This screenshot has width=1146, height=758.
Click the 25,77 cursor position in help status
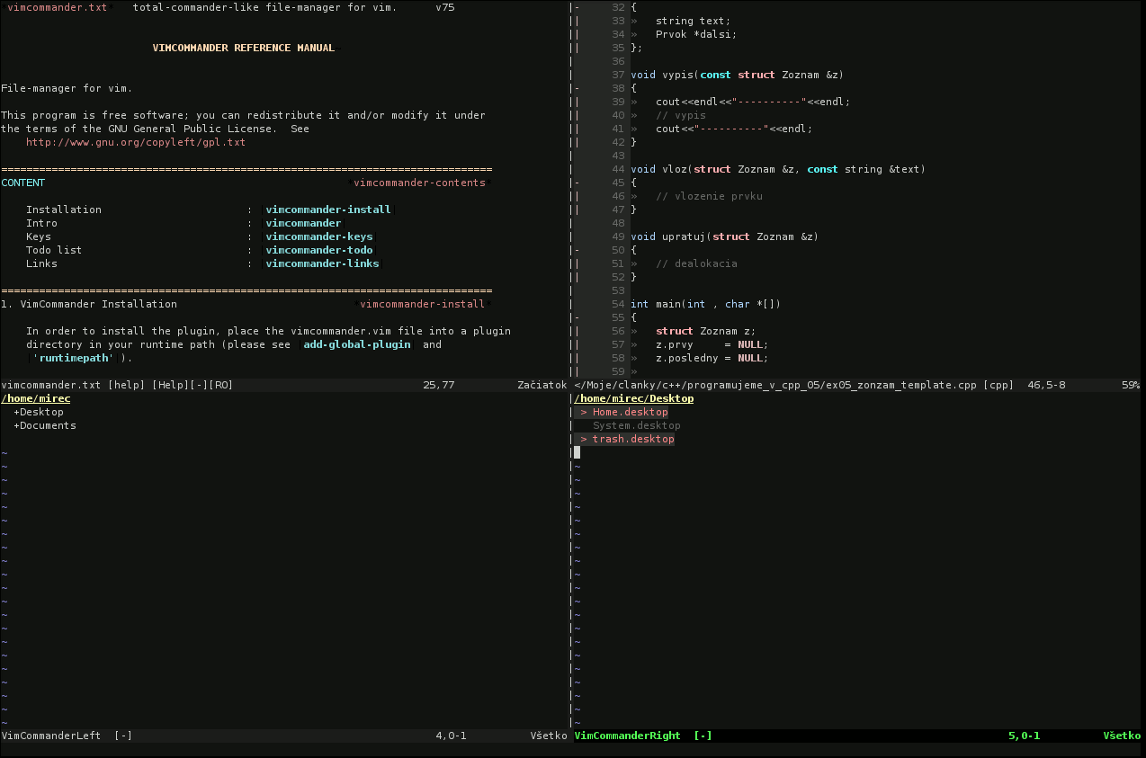[x=438, y=385]
